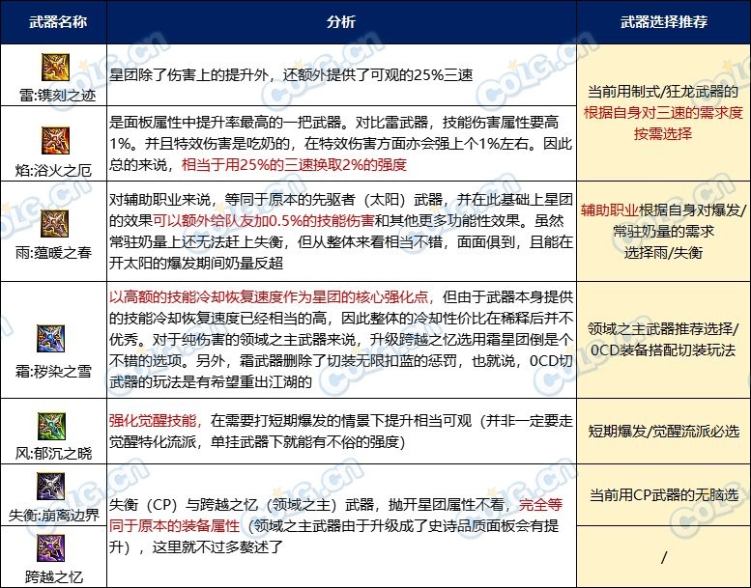
Task: Click the 武器名称 column header
Action: (x=52, y=21)
